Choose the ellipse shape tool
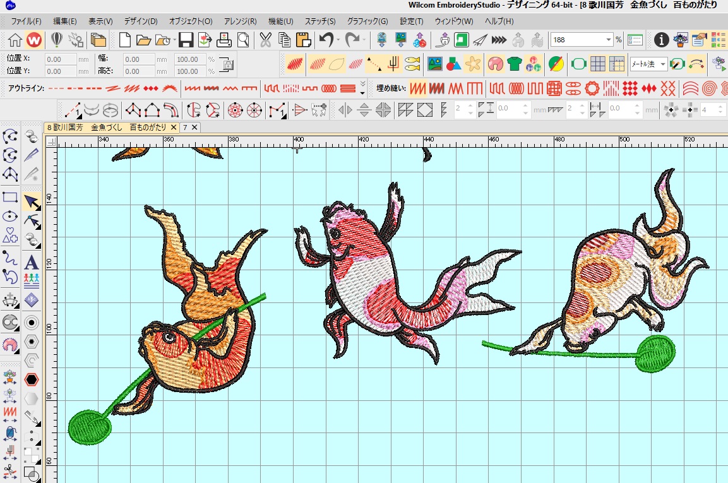 pos(9,217)
